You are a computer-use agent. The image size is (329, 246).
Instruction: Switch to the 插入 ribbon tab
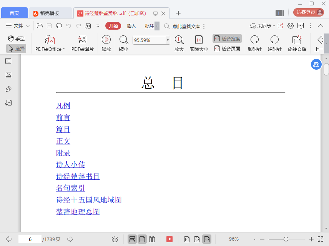131,26
